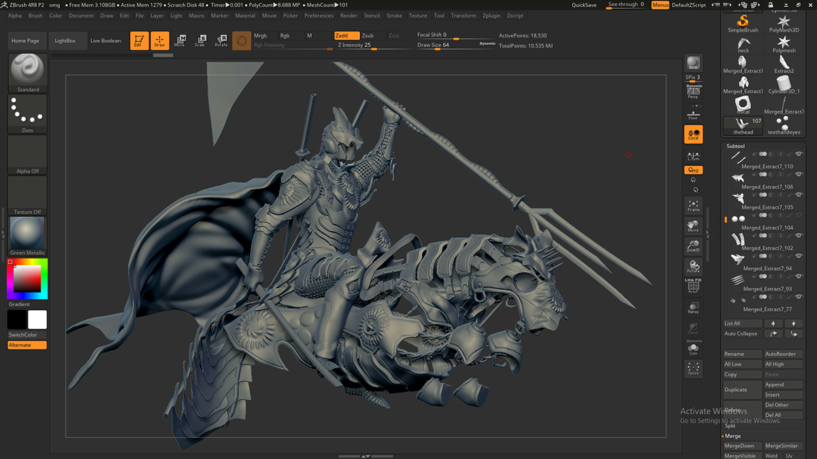Expand the Split section
817x459 pixels.
(x=730, y=426)
